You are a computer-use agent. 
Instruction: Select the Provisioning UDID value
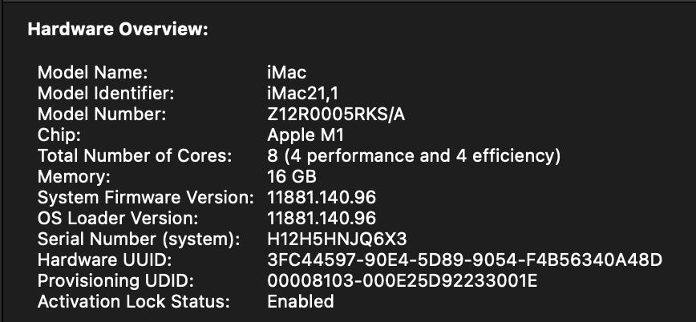click(x=402, y=281)
